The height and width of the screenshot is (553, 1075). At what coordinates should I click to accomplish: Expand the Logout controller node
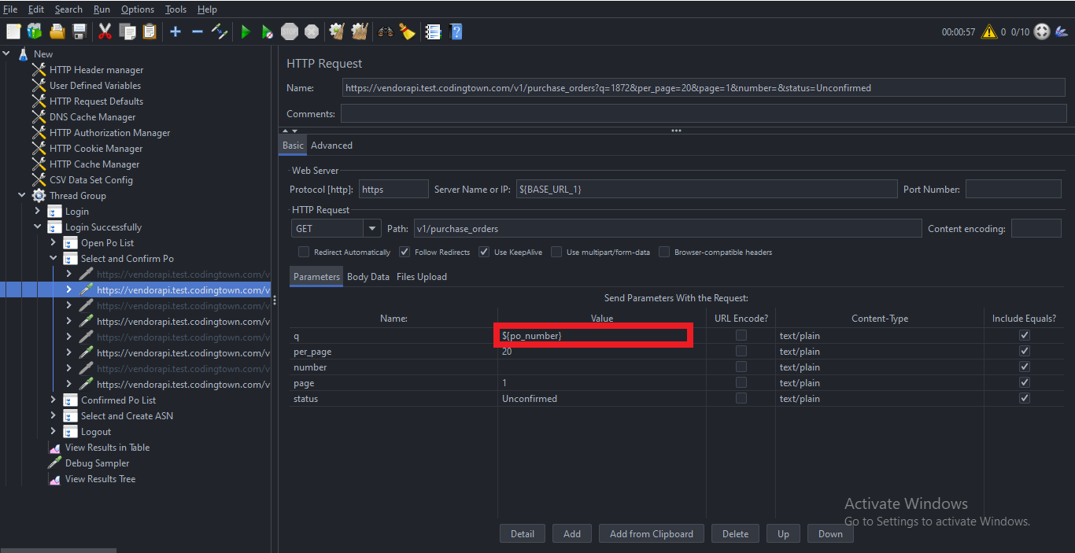pos(54,432)
